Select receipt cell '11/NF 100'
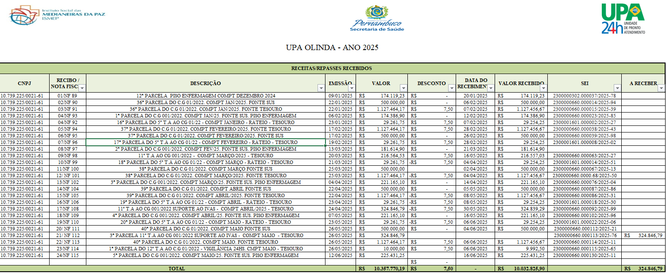Screen dimensions: 666x273 (67, 169)
